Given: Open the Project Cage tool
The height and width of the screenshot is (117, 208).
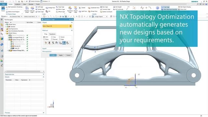Looking at the screenshot, I should pyautogui.click(x=75, y=9).
